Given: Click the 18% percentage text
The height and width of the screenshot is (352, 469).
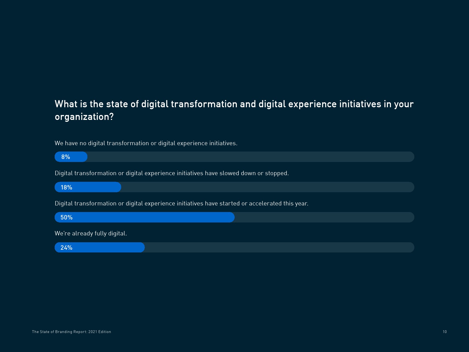Looking at the screenshot, I should coord(66,187).
